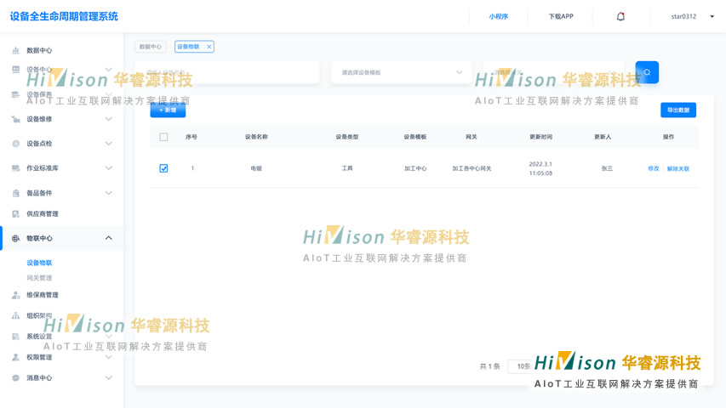
Task: Click the 解除关联 link in 电锯 row
Action: 677,169
